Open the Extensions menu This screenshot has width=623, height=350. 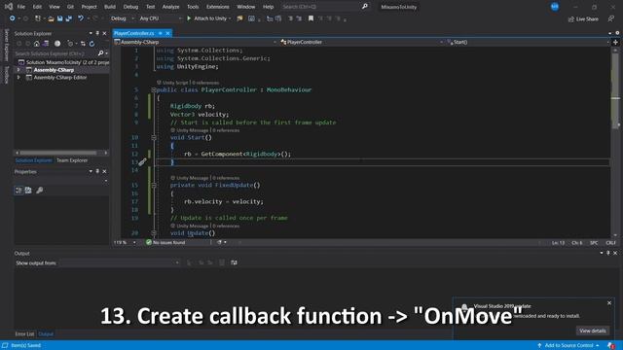[218, 7]
